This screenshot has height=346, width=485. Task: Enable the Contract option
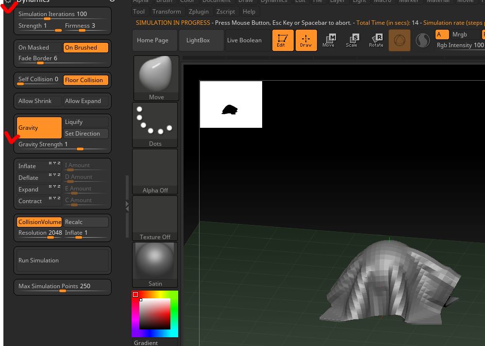[32, 201]
